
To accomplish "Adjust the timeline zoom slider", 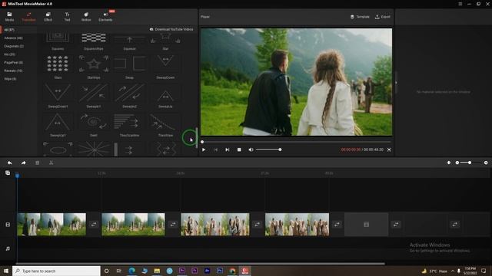I will click(x=470, y=163).
